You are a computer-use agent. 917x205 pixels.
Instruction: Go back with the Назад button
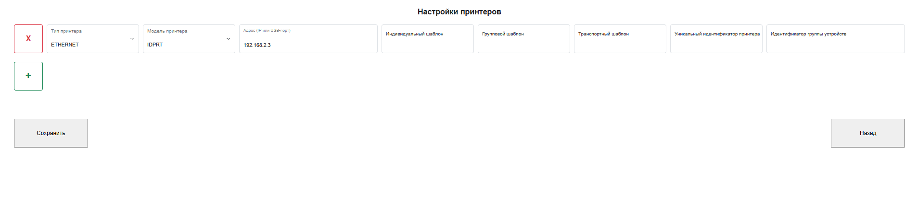[867, 133]
